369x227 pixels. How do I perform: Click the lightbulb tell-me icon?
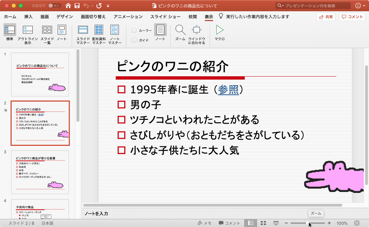[221, 16]
